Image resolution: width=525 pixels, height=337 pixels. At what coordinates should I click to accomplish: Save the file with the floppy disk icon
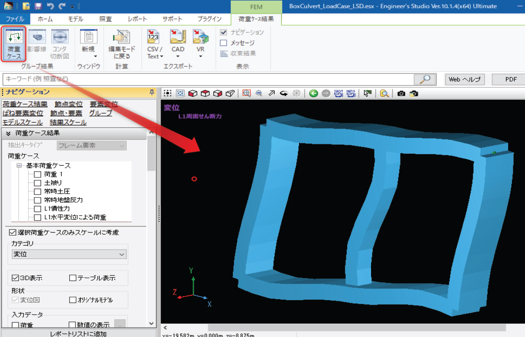(x=38, y=6)
